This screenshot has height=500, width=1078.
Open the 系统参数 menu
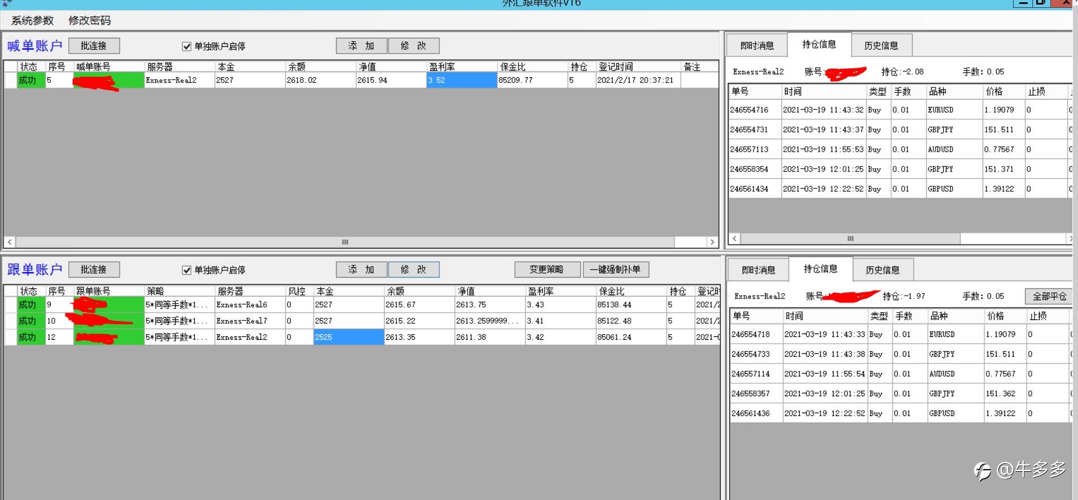pos(32,20)
